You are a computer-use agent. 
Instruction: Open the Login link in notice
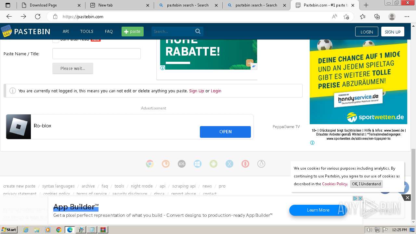click(x=216, y=91)
